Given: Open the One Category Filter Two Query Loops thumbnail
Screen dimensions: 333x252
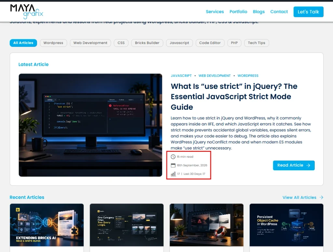Looking at the screenshot, I should (x=127, y=225).
